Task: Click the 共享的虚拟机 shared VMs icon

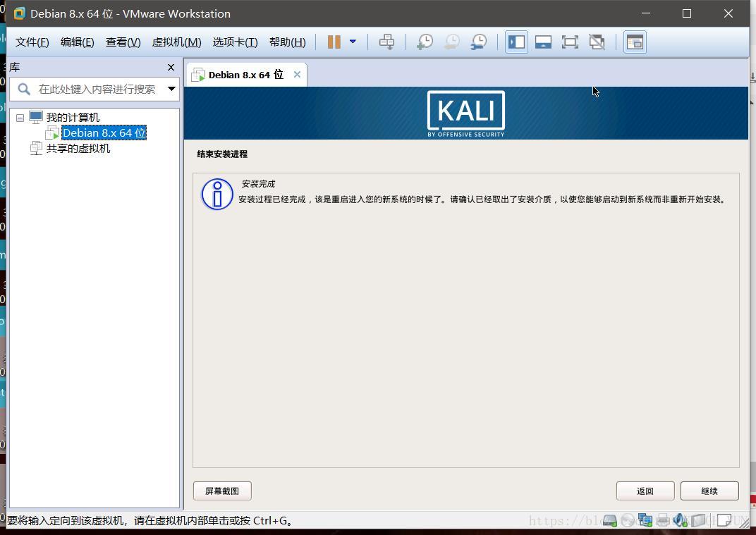Action: (x=36, y=148)
